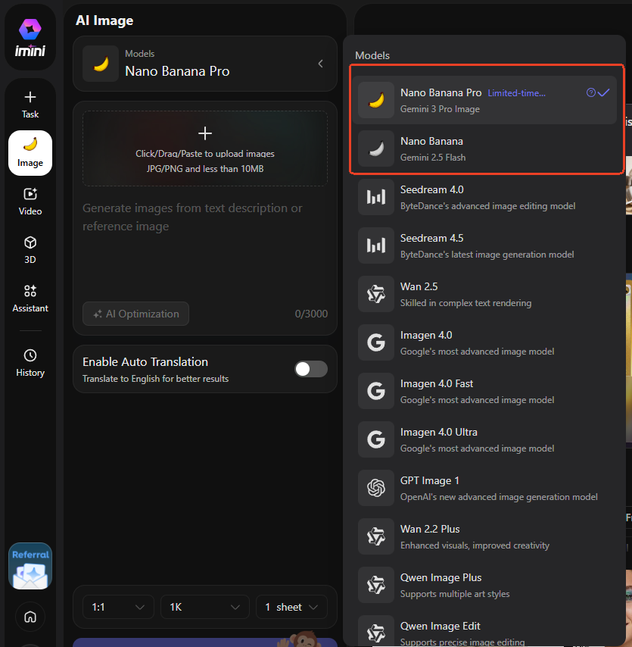The height and width of the screenshot is (647, 632).
Task: Open the 1 sheet count dropdown
Action: [x=291, y=607]
